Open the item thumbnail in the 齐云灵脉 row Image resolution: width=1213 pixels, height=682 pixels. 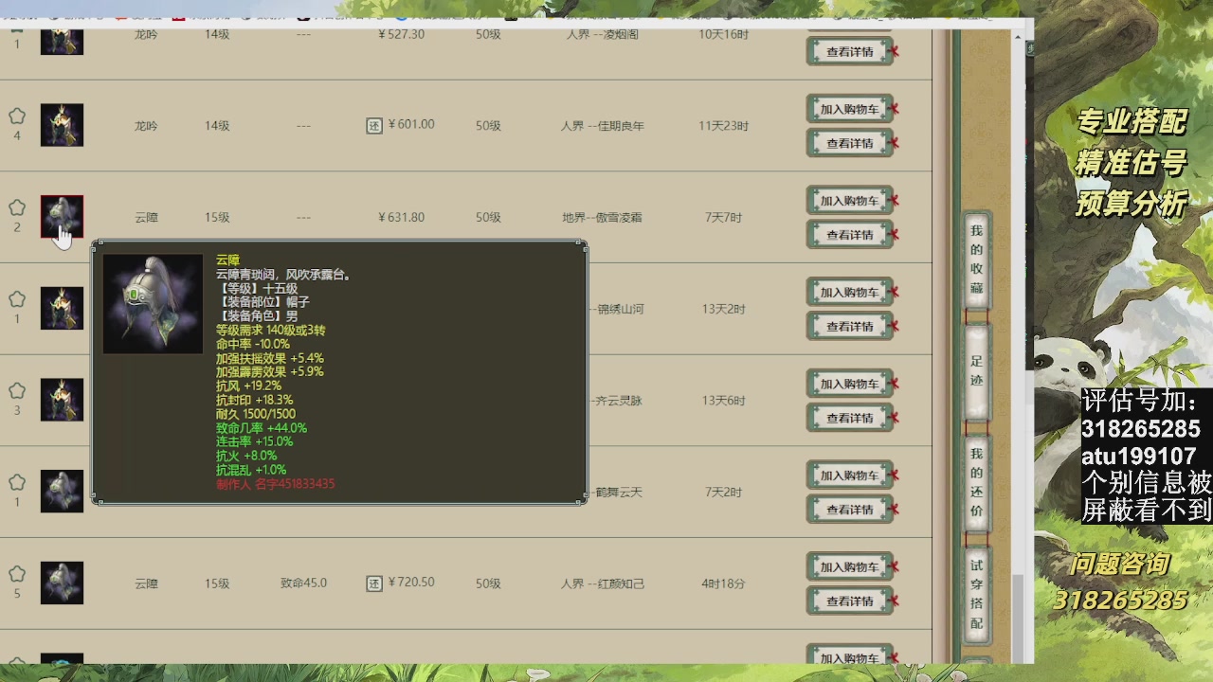(x=62, y=400)
